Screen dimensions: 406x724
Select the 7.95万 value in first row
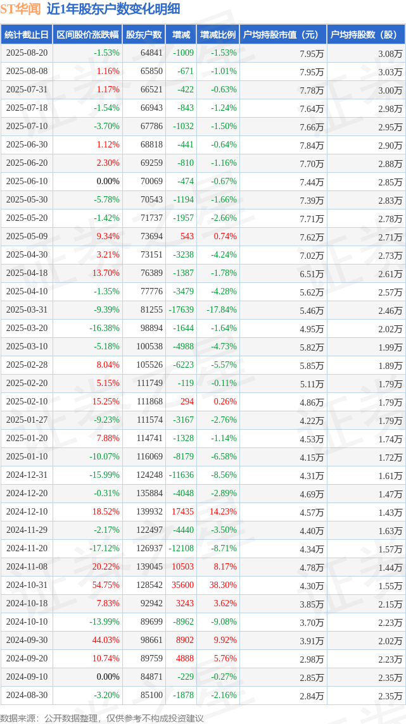click(x=313, y=53)
